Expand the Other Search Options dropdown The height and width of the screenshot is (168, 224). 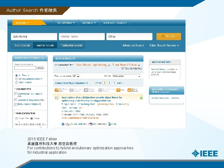[x=164, y=45]
